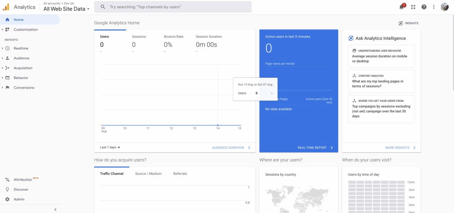Click the Acquisition branching icon

[8, 68]
